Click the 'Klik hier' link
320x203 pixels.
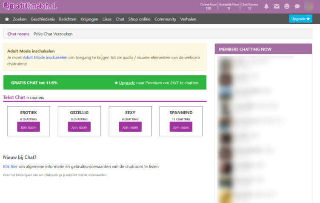(10, 166)
